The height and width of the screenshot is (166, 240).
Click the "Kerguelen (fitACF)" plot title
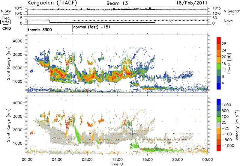(52, 3)
